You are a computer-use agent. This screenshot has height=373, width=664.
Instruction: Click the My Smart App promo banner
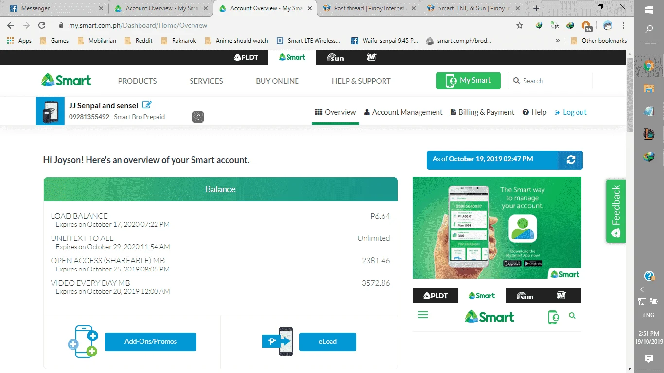(x=497, y=227)
